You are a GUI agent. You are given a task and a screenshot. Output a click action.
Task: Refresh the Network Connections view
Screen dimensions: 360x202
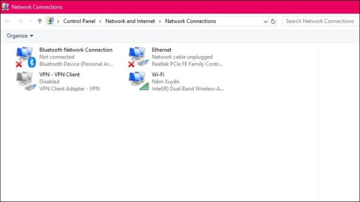point(273,22)
